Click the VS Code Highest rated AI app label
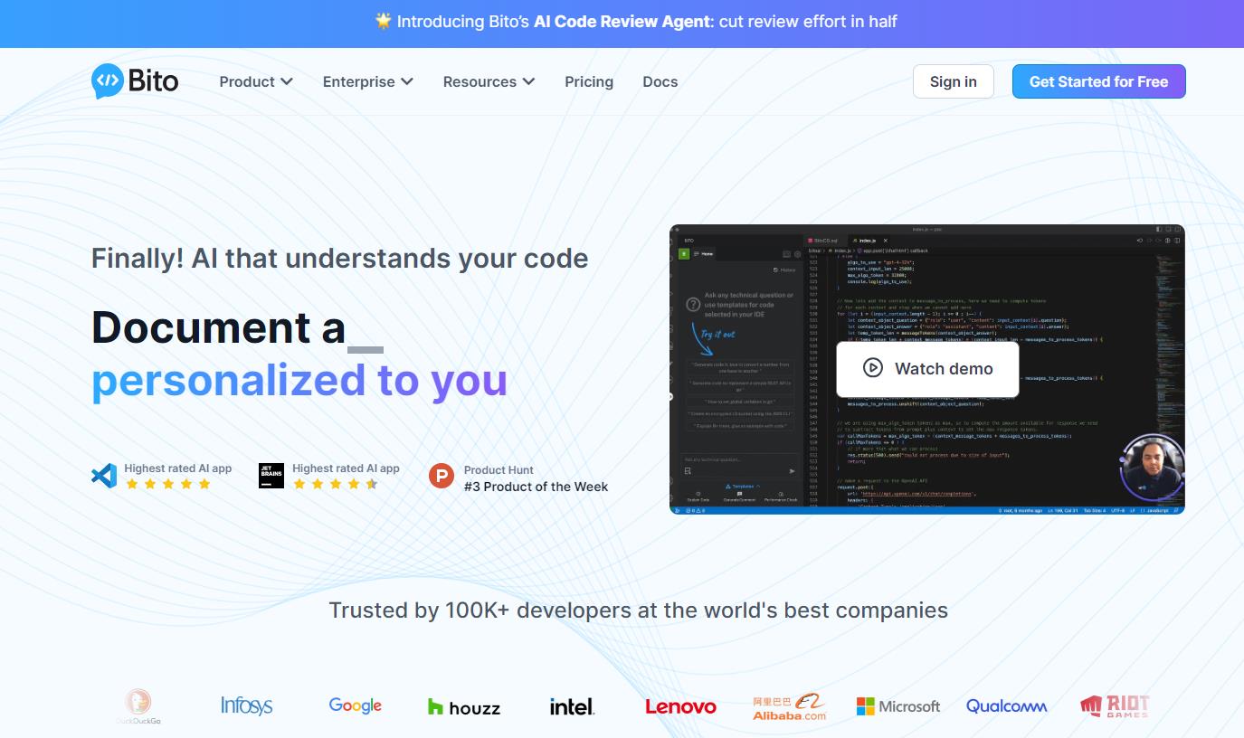 (178, 468)
